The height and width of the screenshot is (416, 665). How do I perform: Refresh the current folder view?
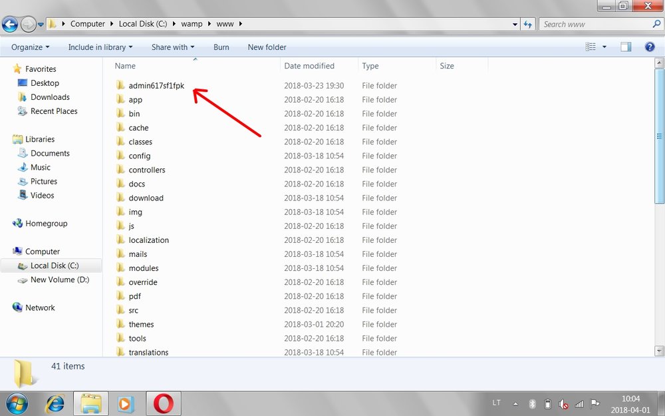[527, 23]
